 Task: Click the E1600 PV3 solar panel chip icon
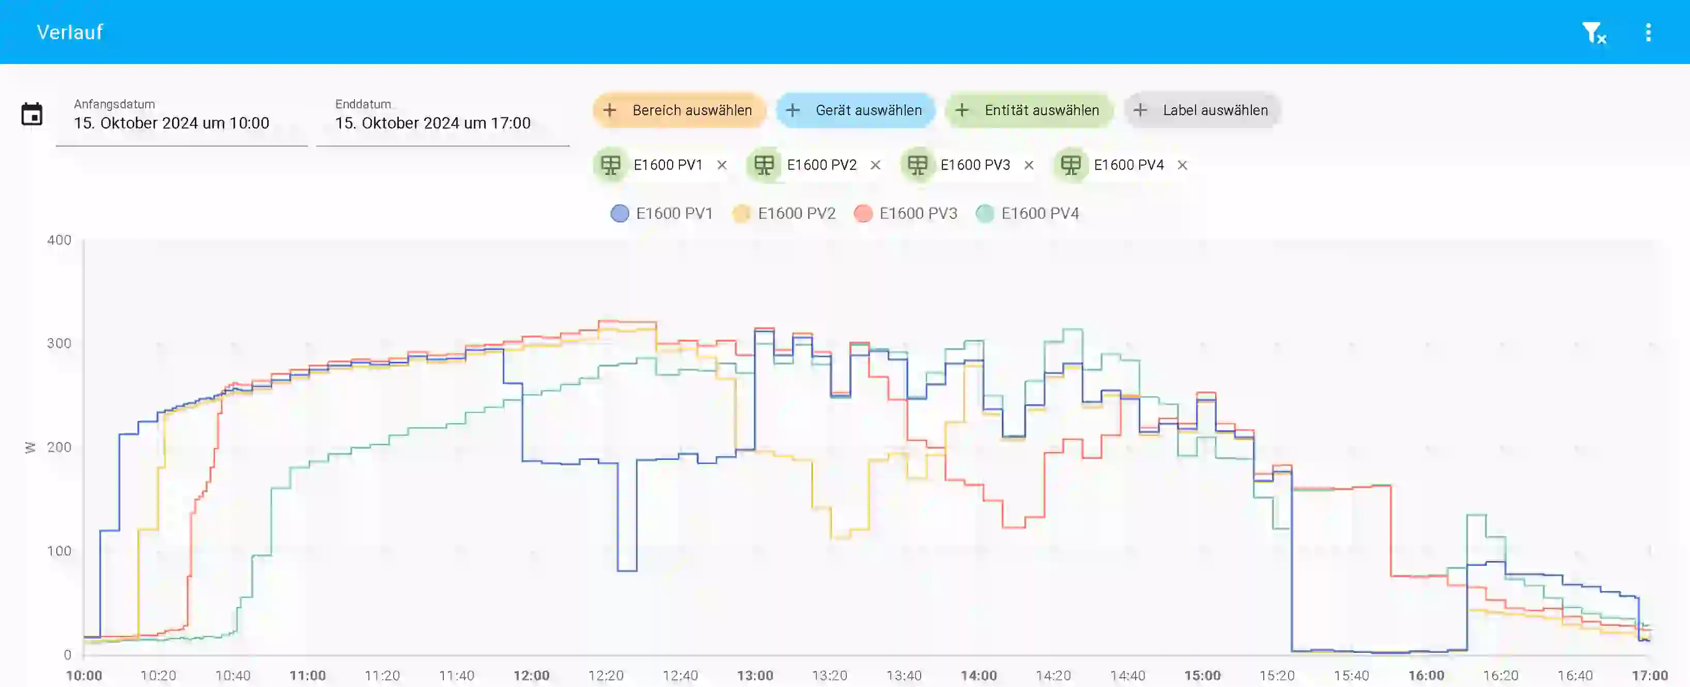point(917,165)
